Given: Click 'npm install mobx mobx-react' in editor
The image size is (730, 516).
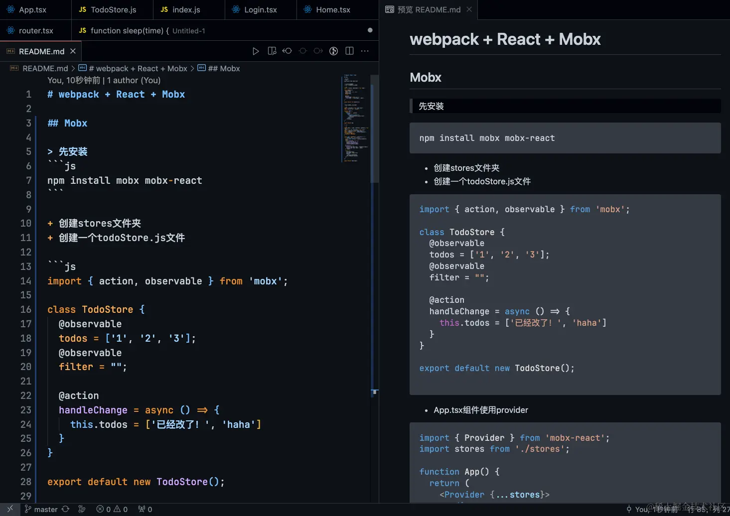Looking at the screenshot, I should [x=125, y=180].
